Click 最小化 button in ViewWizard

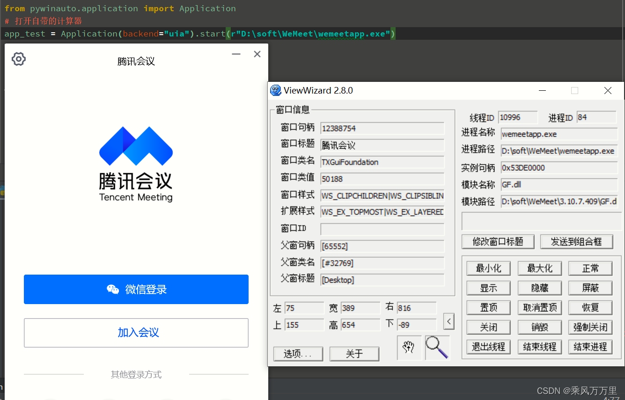(488, 269)
